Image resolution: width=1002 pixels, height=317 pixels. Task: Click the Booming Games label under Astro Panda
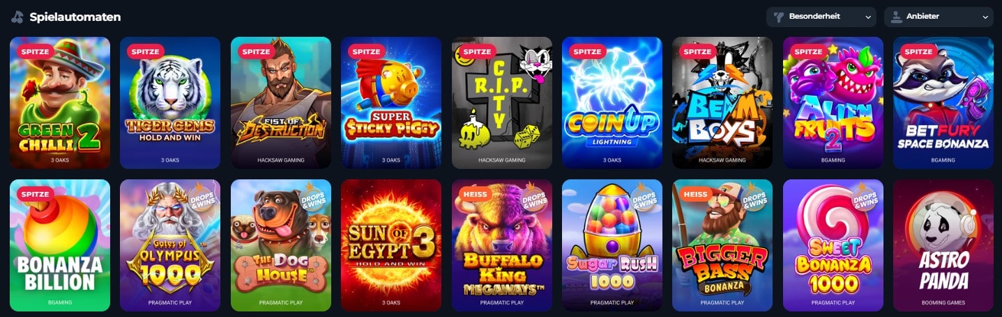pyautogui.click(x=943, y=303)
